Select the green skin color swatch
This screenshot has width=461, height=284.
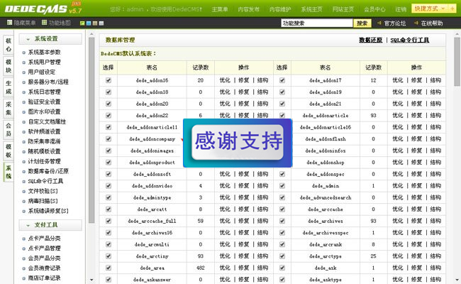[82, 23]
